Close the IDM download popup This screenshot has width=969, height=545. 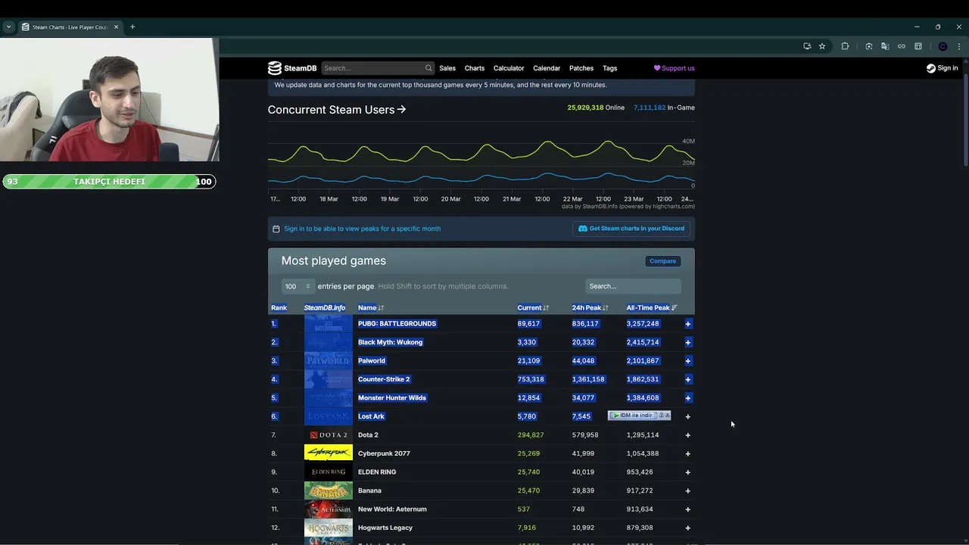pos(667,416)
